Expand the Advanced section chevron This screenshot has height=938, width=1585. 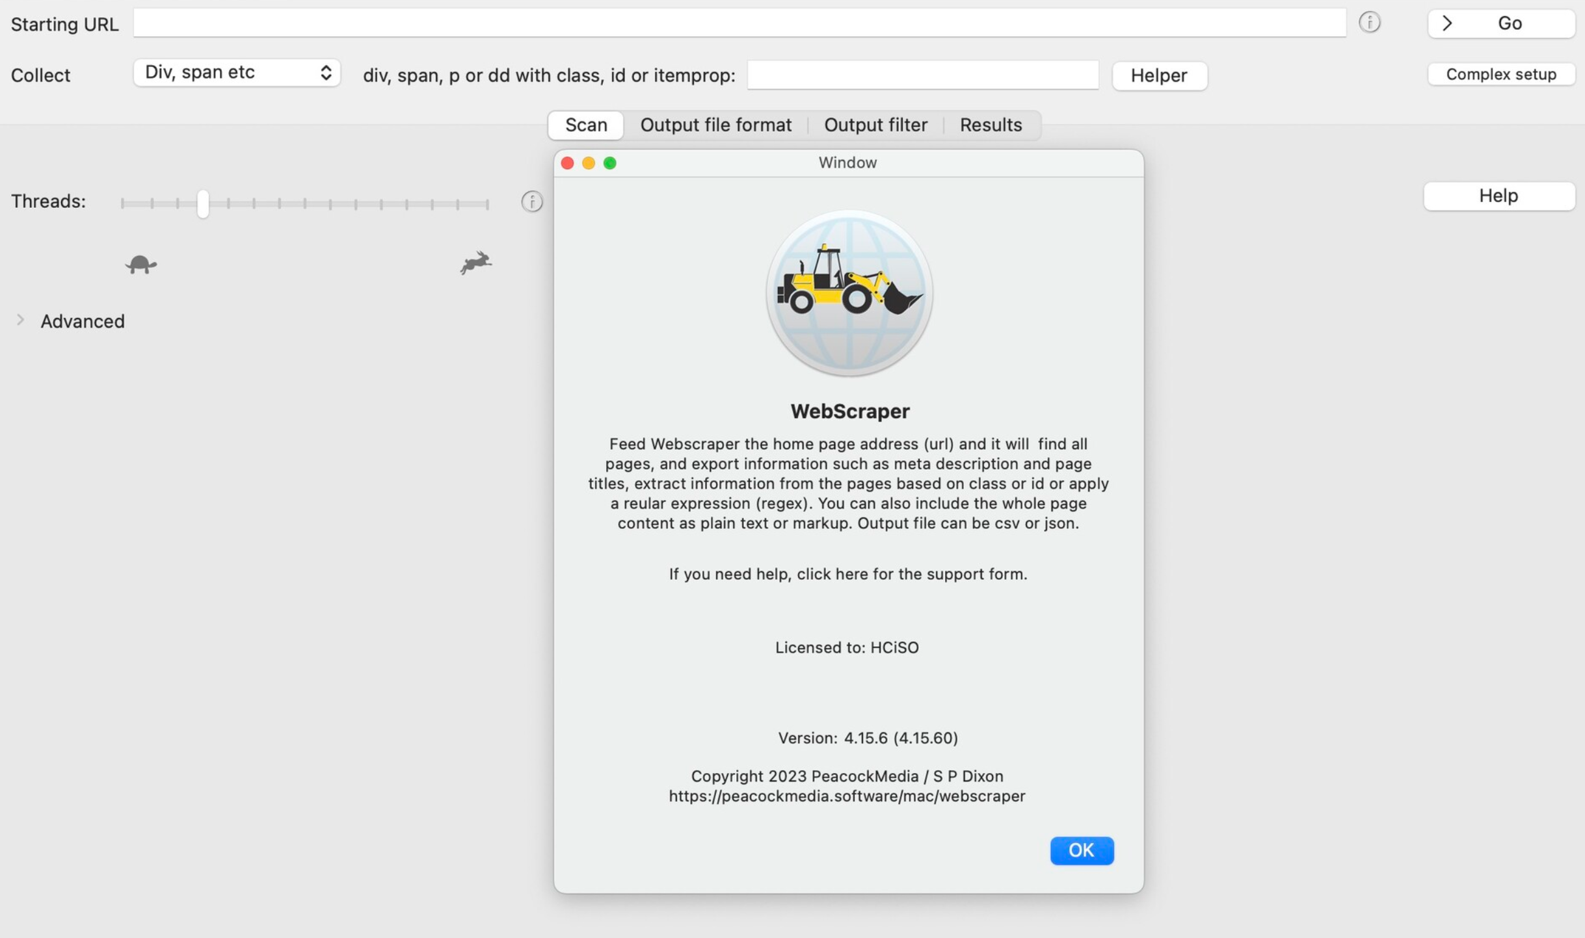[20, 320]
